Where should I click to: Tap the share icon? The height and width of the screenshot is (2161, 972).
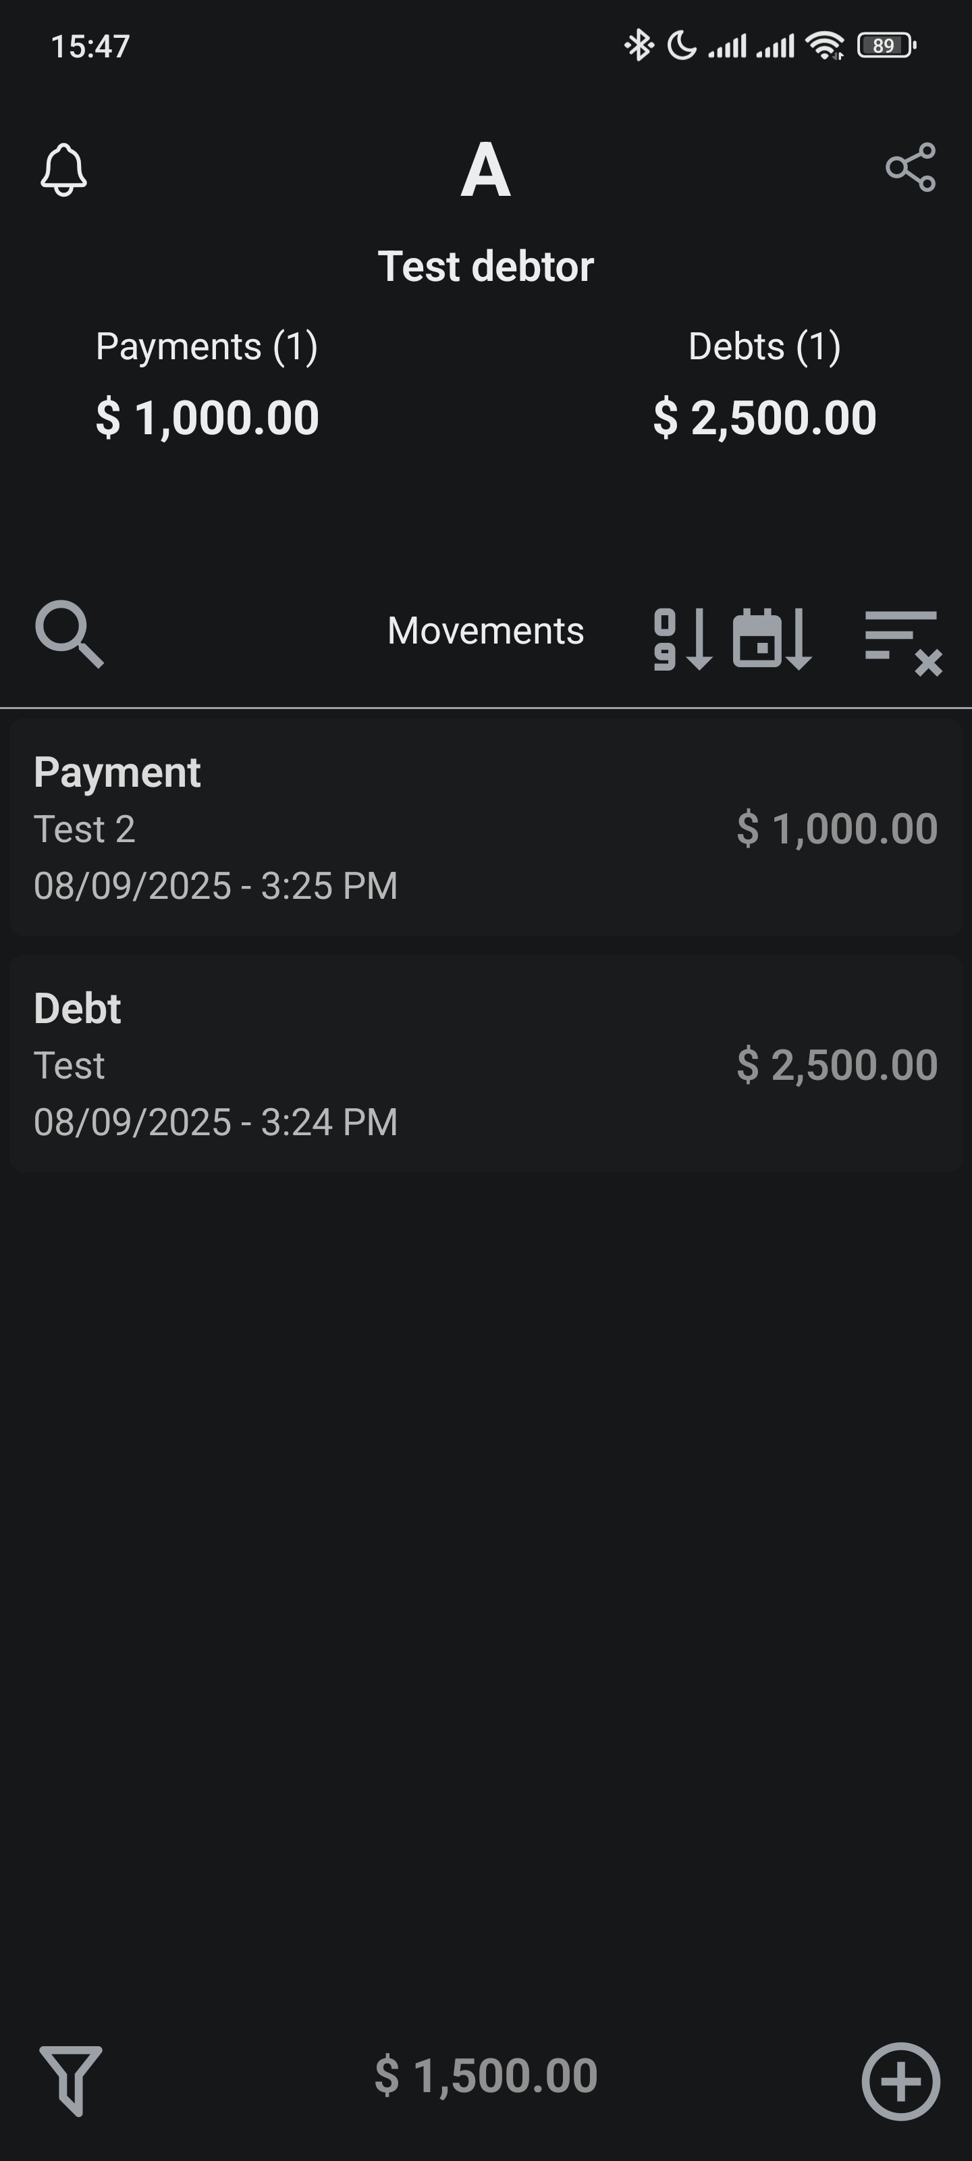pyautogui.click(x=910, y=167)
